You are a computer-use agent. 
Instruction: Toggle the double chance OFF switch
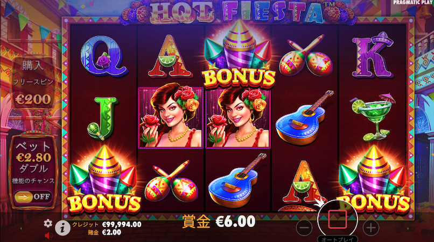(33, 197)
